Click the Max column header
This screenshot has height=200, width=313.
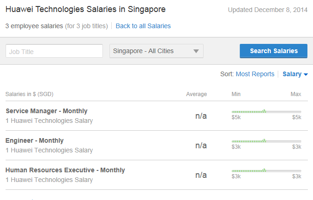296,94
